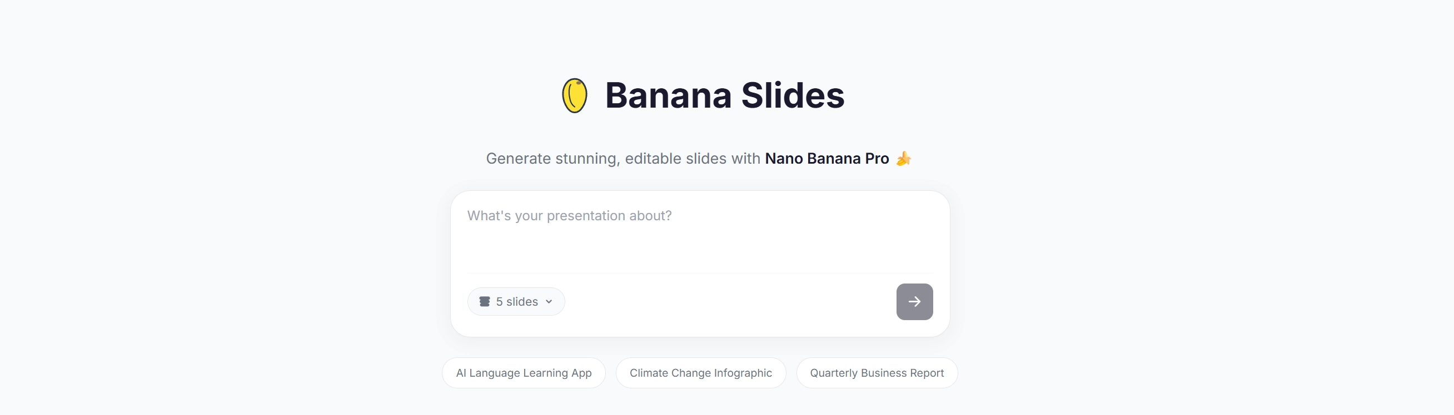Tap the stacked-slides icon inside the pill button
The image size is (1454, 415).
click(484, 301)
